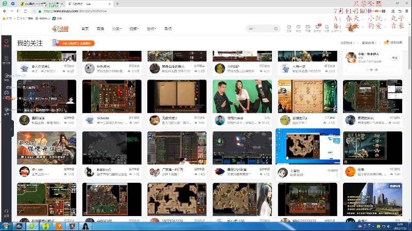Expand the 视频 video dropdown
The height and width of the screenshot is (231, 412).
tap(134, 29)
